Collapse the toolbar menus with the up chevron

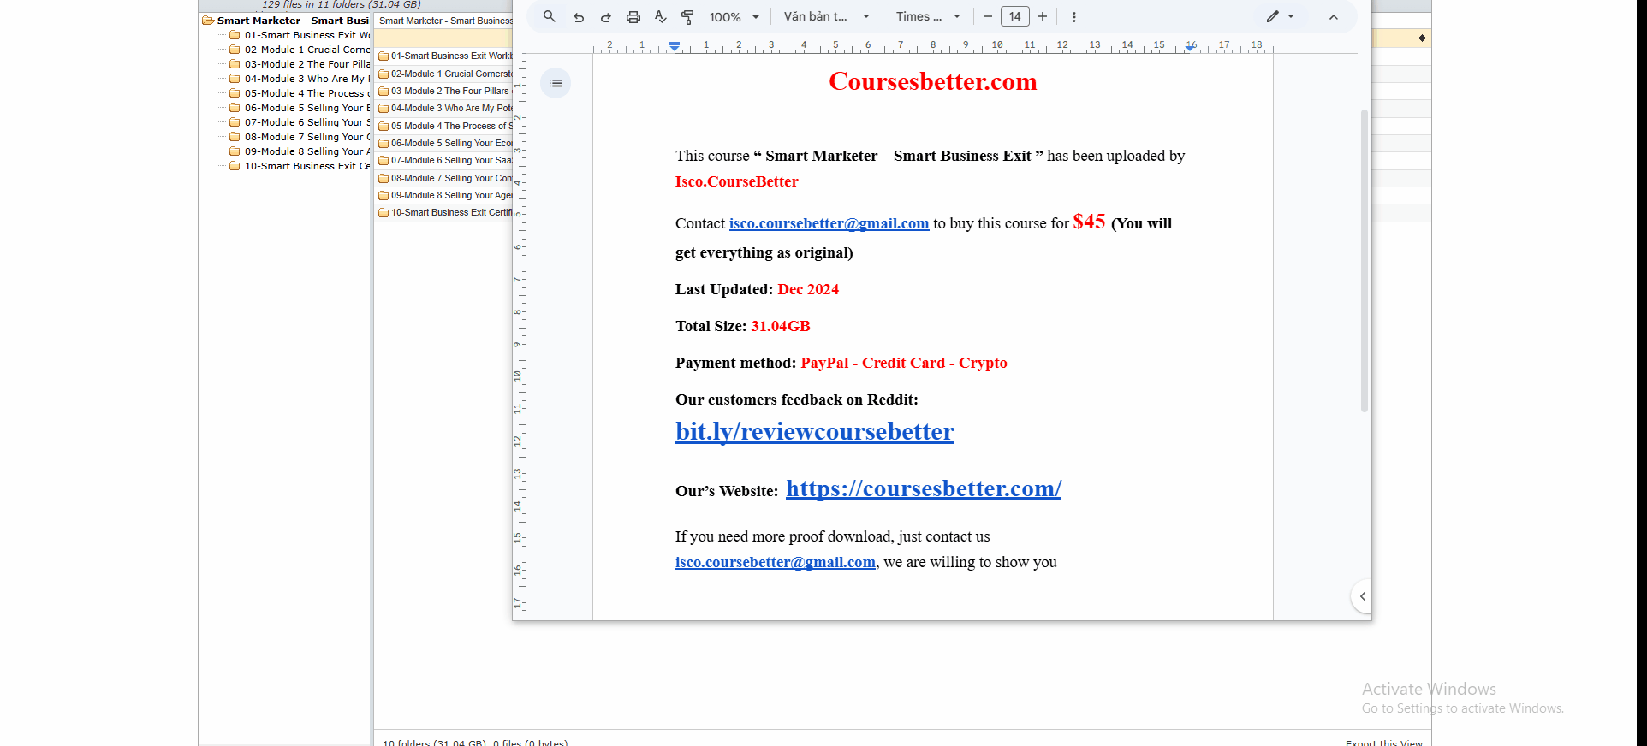[x=1334, y=17]
